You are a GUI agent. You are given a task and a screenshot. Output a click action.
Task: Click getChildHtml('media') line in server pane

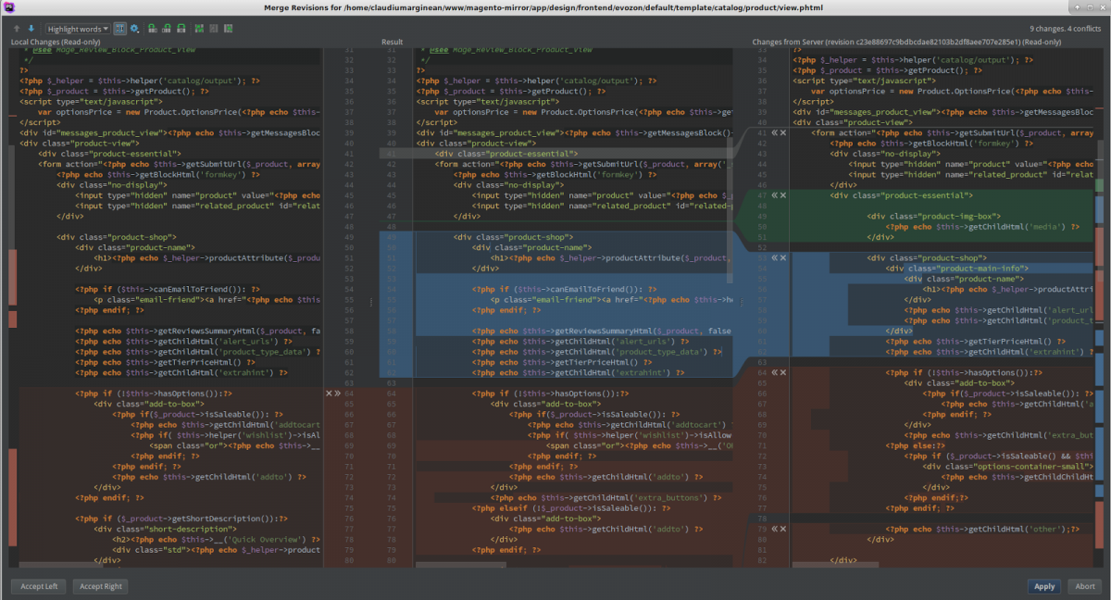pyautogui.click(x=982, y=226)
